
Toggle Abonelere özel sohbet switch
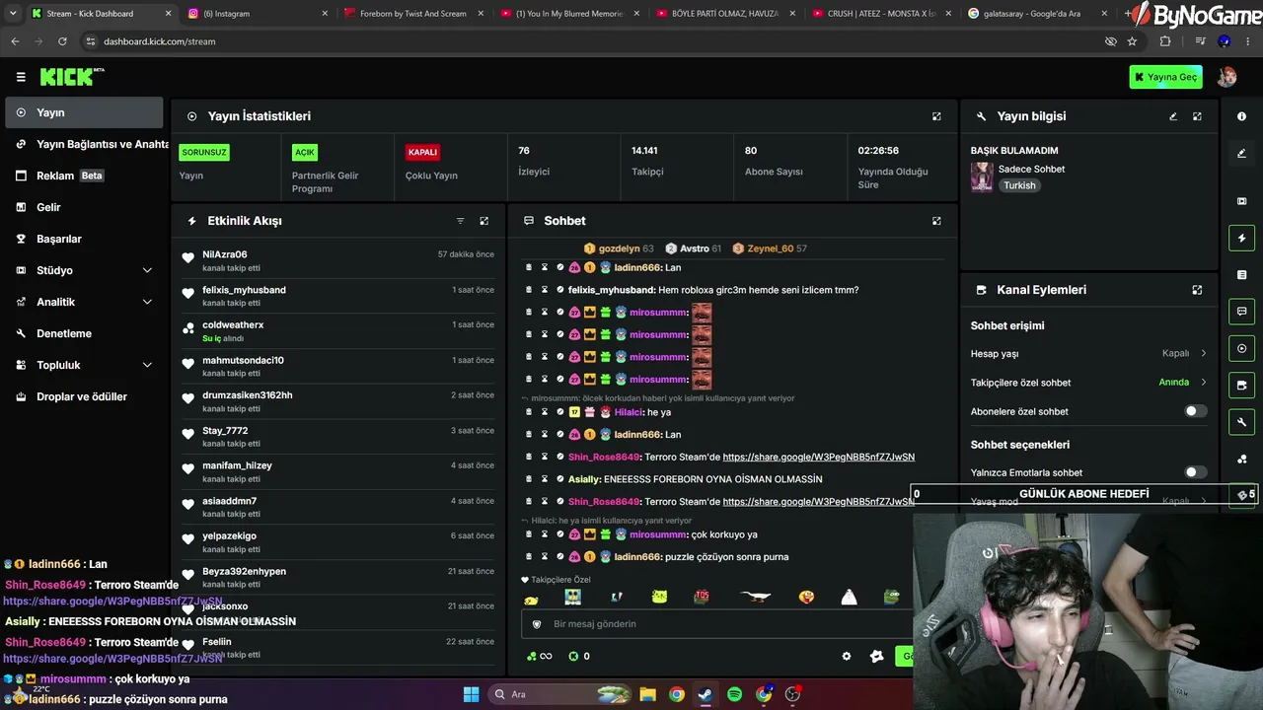(x=1195, y=411)
